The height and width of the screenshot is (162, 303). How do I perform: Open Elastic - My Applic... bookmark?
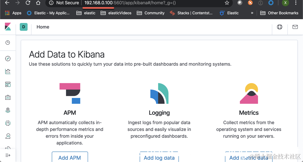coord(48,13)
